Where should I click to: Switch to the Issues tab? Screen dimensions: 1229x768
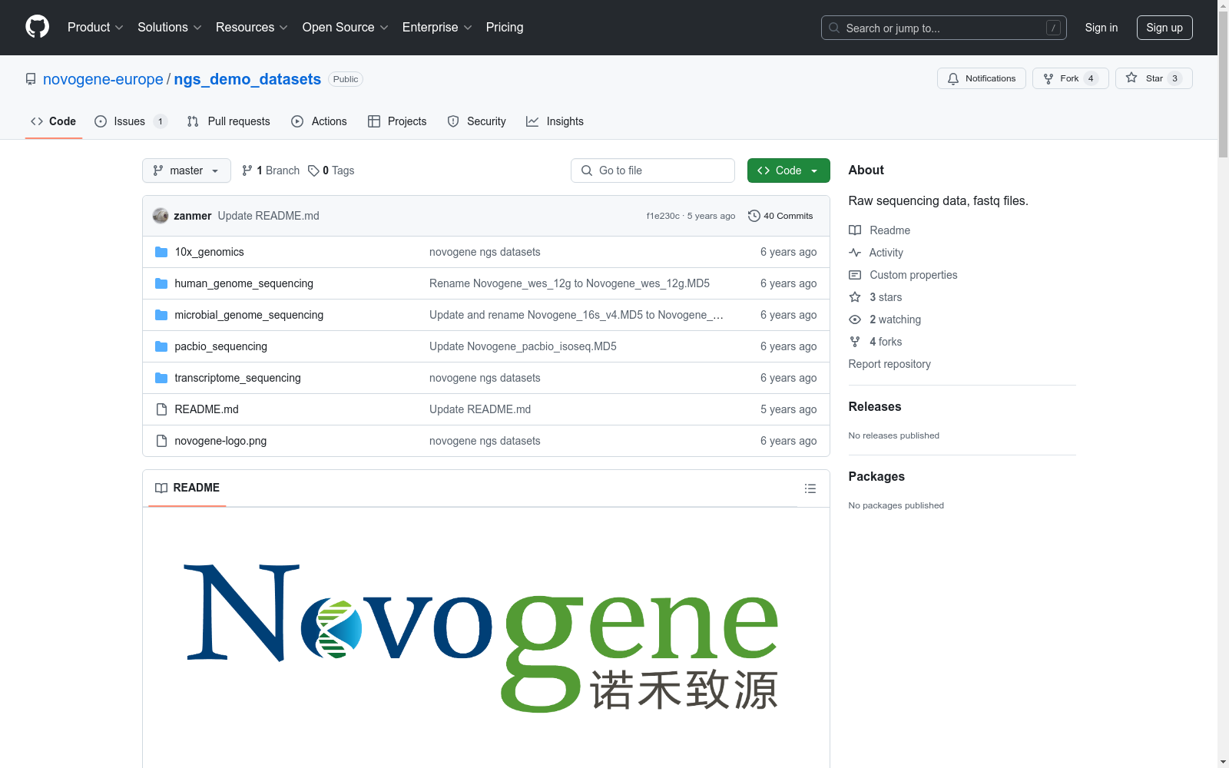131,121
